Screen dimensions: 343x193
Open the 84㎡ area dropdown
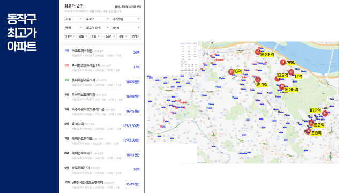point(126,28)
